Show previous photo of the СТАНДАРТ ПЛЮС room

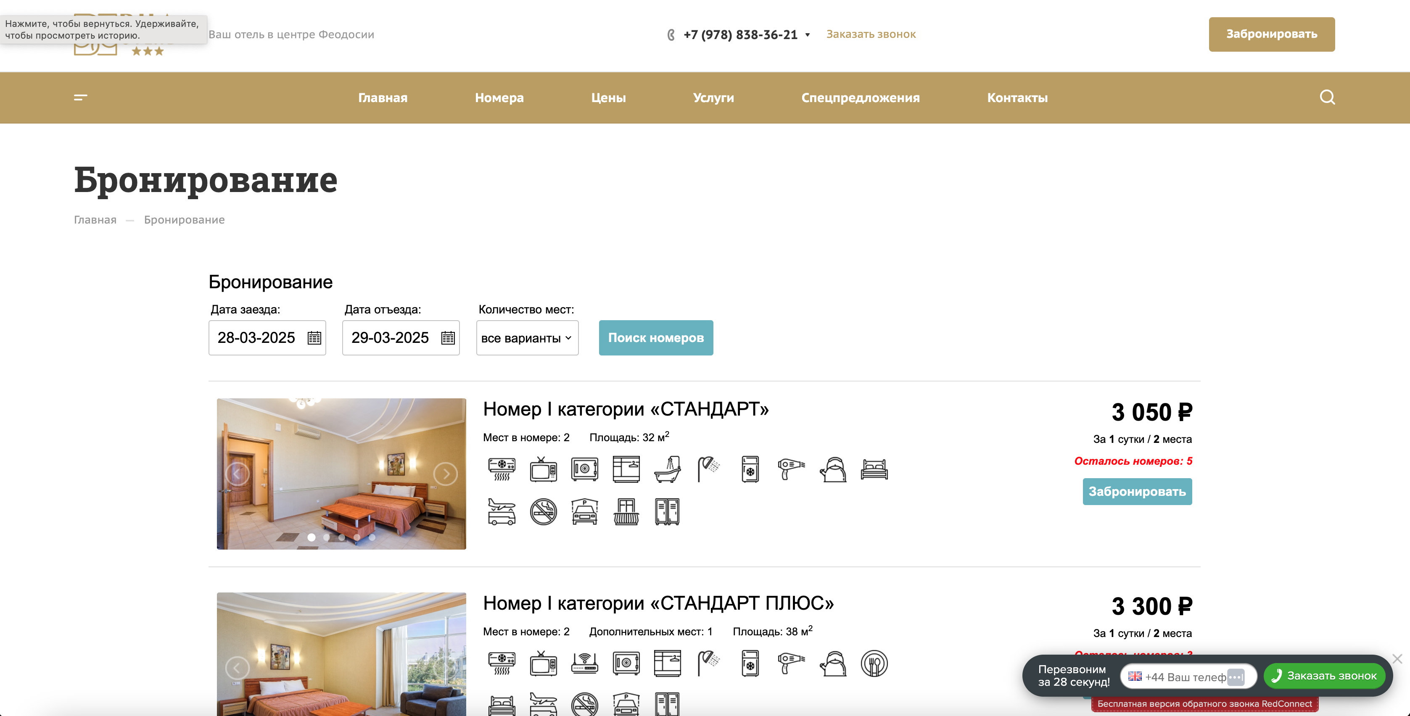[237, 668]
